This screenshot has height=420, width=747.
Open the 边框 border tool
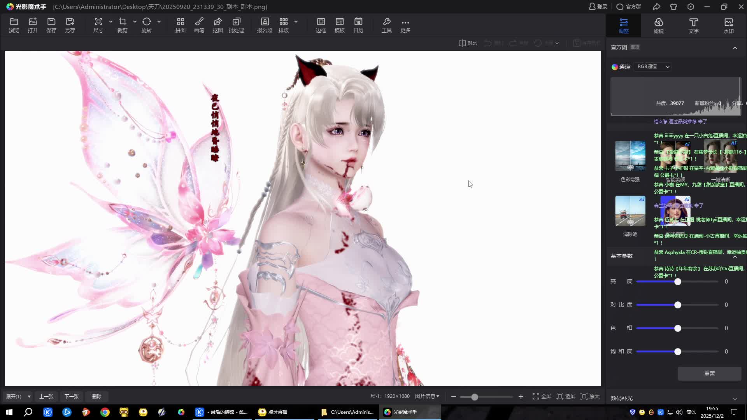(x=321, y=25)
